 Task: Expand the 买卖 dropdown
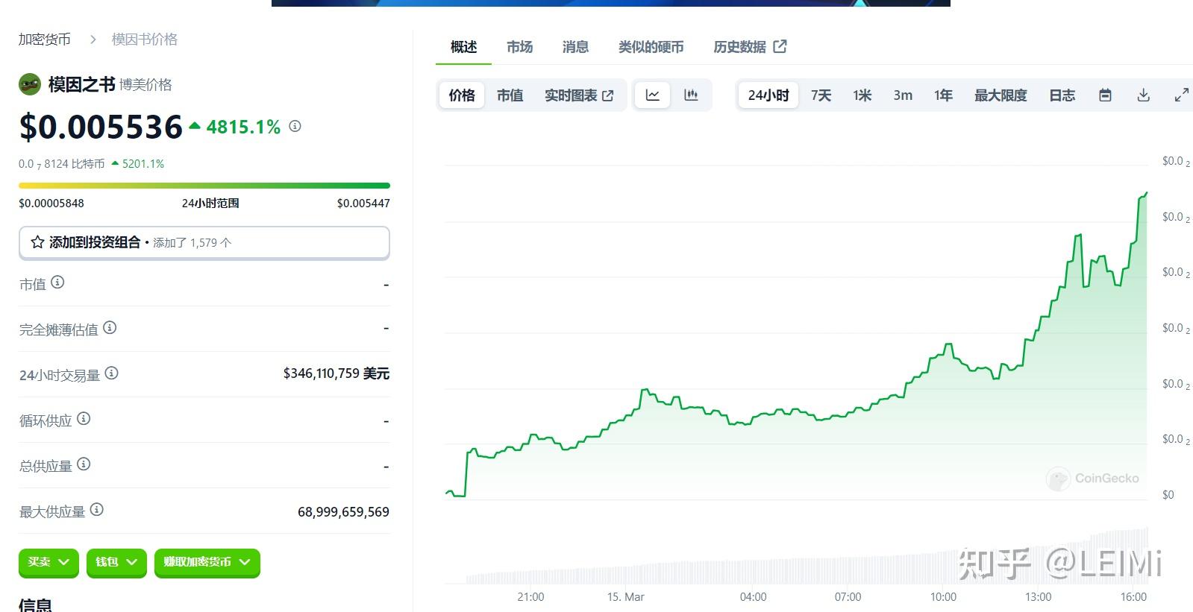coord(48,562)
